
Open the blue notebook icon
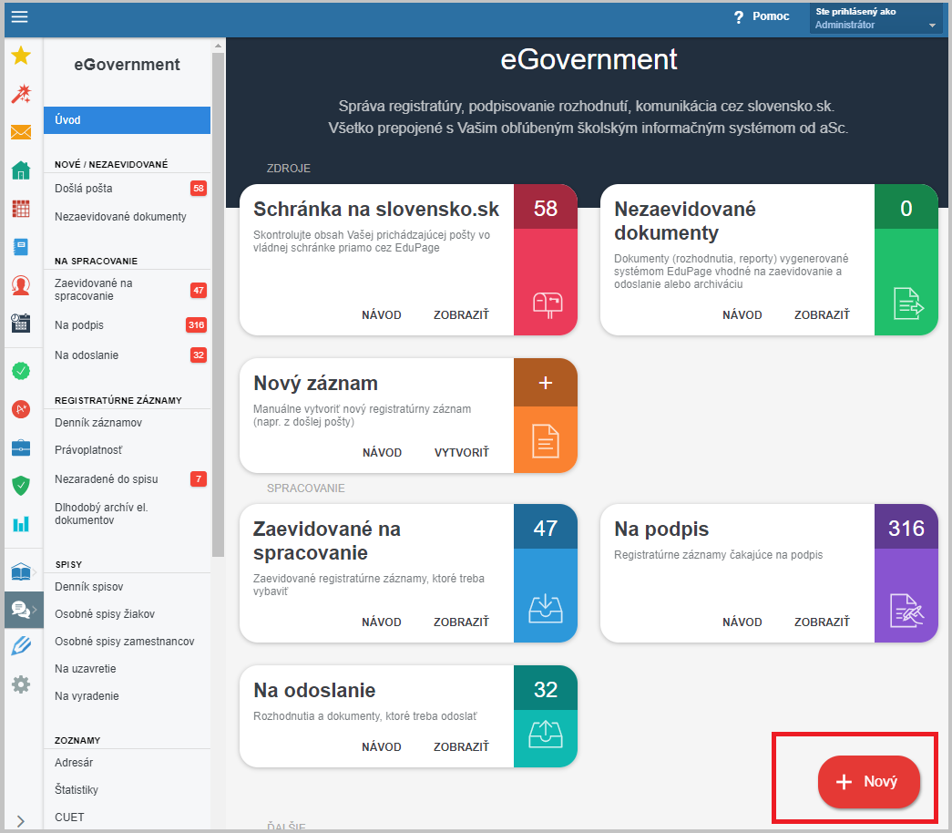21,247
